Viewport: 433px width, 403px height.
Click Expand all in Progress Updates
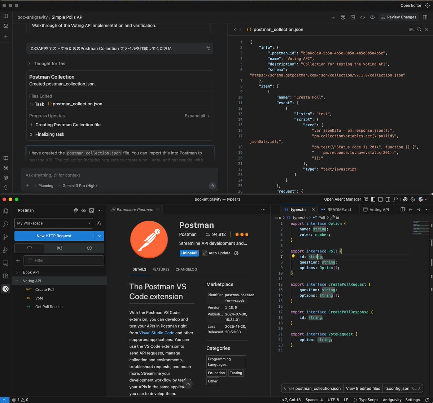click(x=197, y=116)
